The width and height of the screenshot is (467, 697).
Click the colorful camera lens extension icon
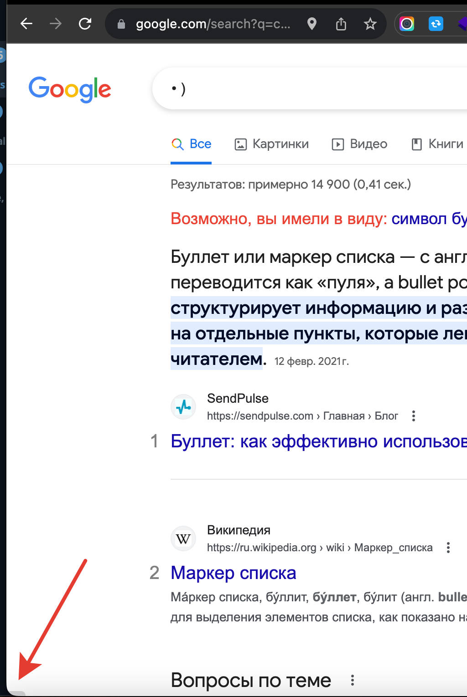407,24
